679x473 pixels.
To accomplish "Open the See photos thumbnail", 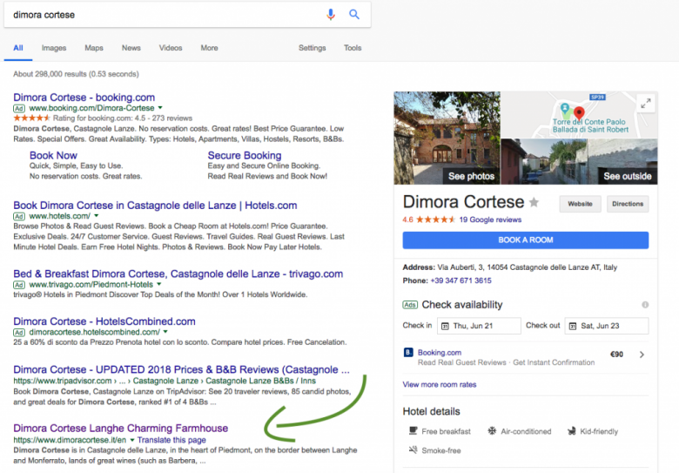I will 447,138.
